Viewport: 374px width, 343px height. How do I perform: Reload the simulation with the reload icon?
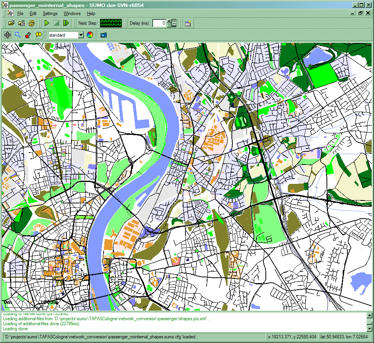pos(31,23)
